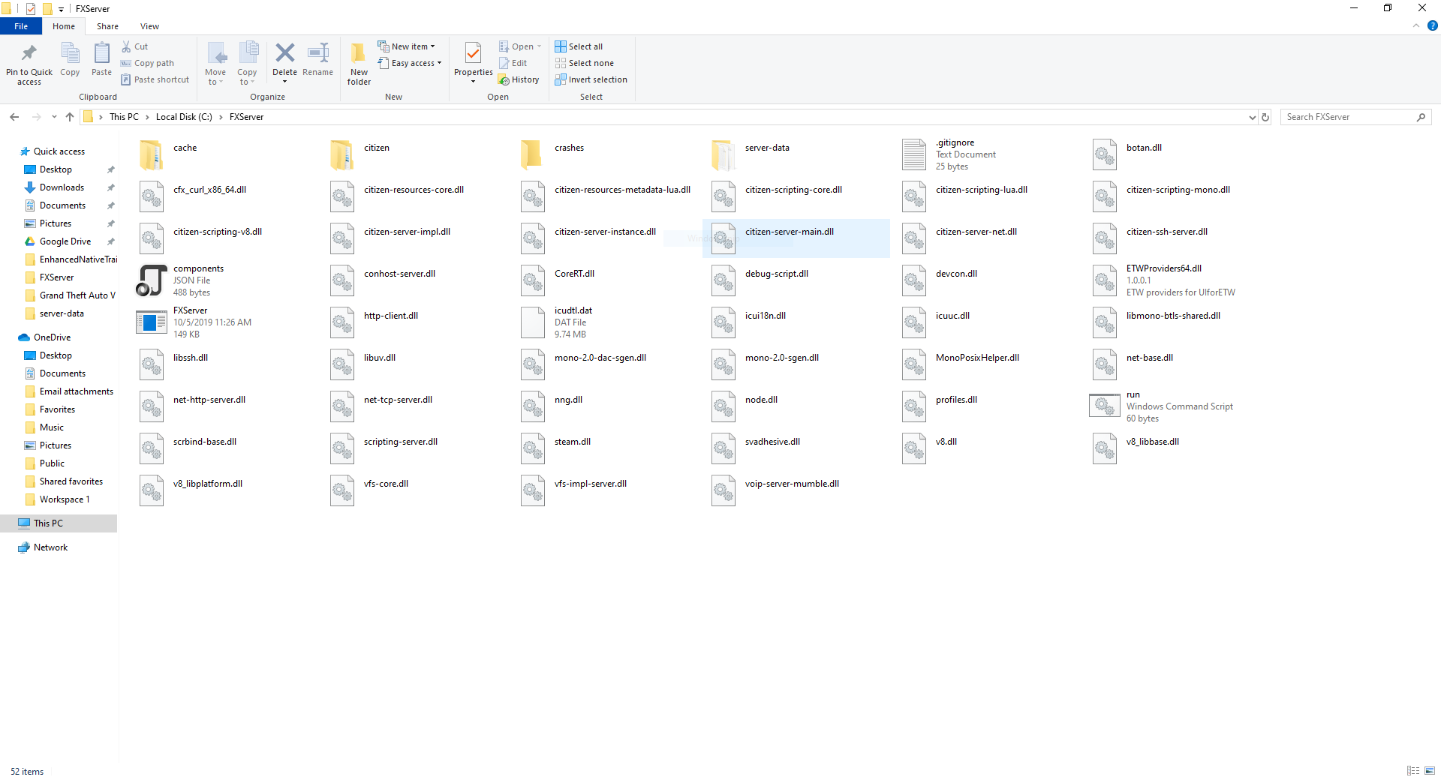Click the Paste clipboard icon
This screenshot has width=1441, height=780.
tap(101, 53)
